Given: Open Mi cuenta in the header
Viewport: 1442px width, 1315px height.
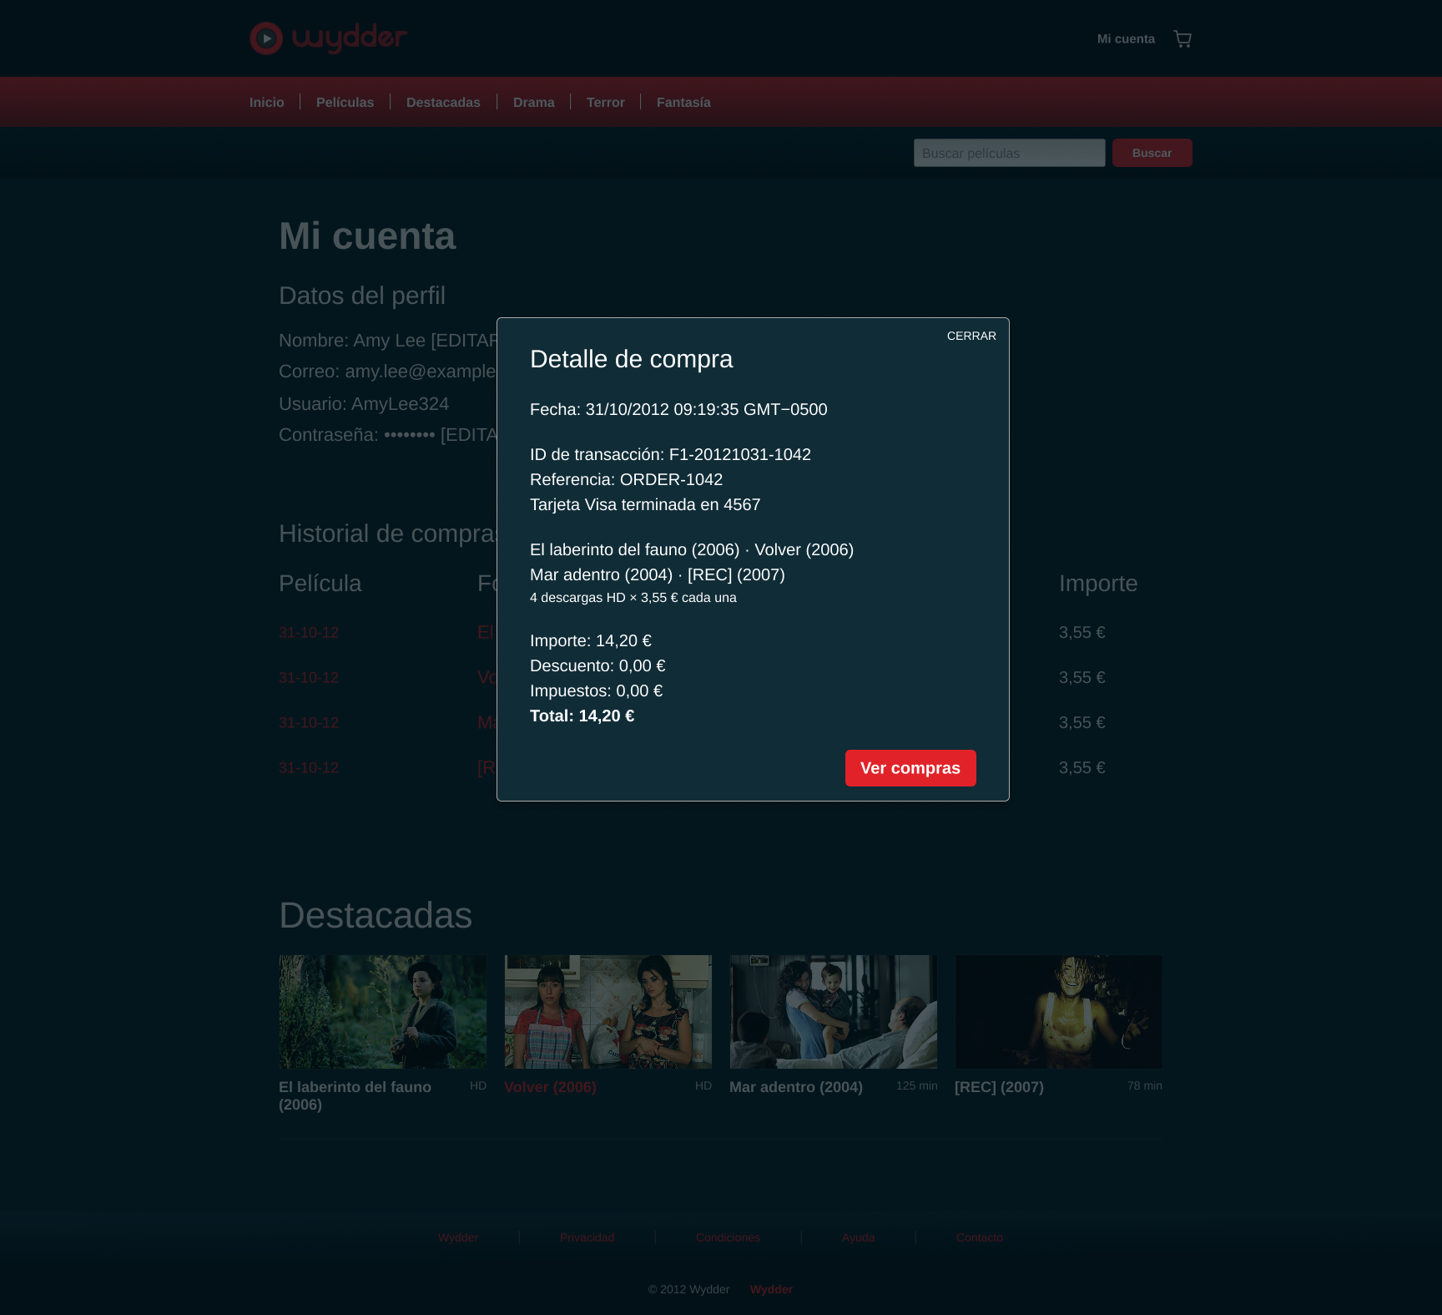Looking at the screenshot, I should 1126,38.
